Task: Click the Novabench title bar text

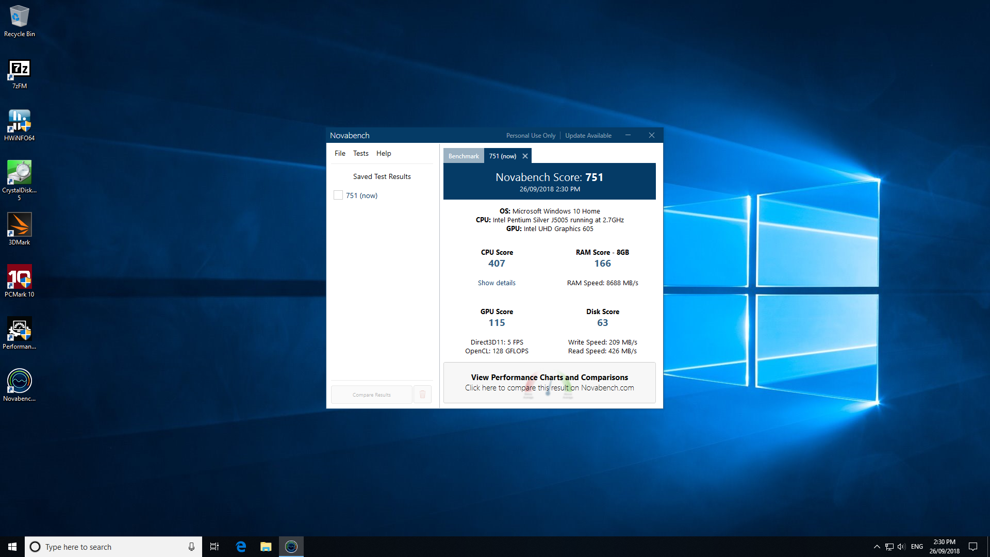Action: pyautogui.click(x=350, y=135)
